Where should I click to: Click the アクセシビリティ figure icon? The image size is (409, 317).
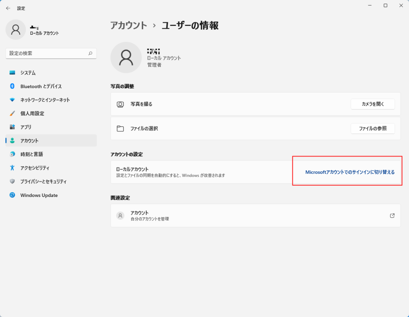click(12, 168)
